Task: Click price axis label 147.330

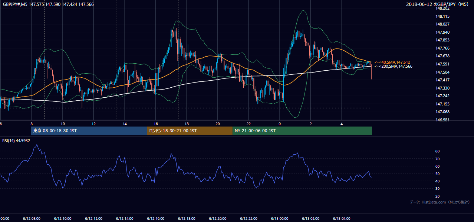Action: coord(443,88)
